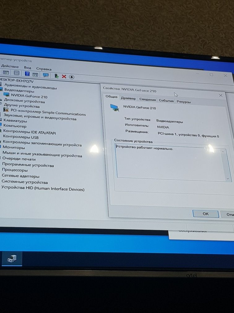Select "Дисковые устройства" category

point(24,101)
